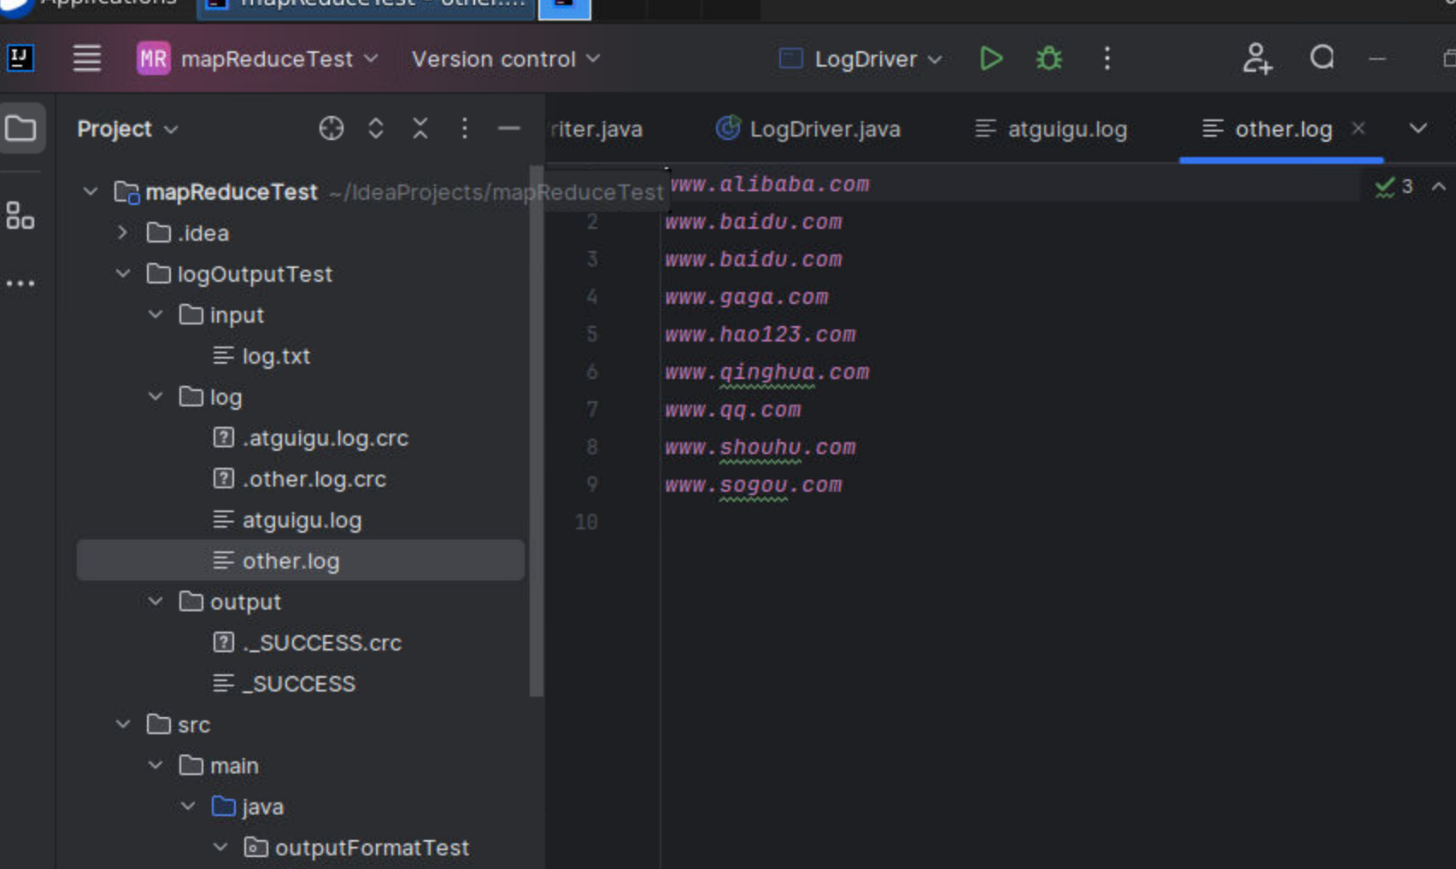Start debugging LogDriver with the bug icon
1456x869 pixels.
tap(1048, 59)
